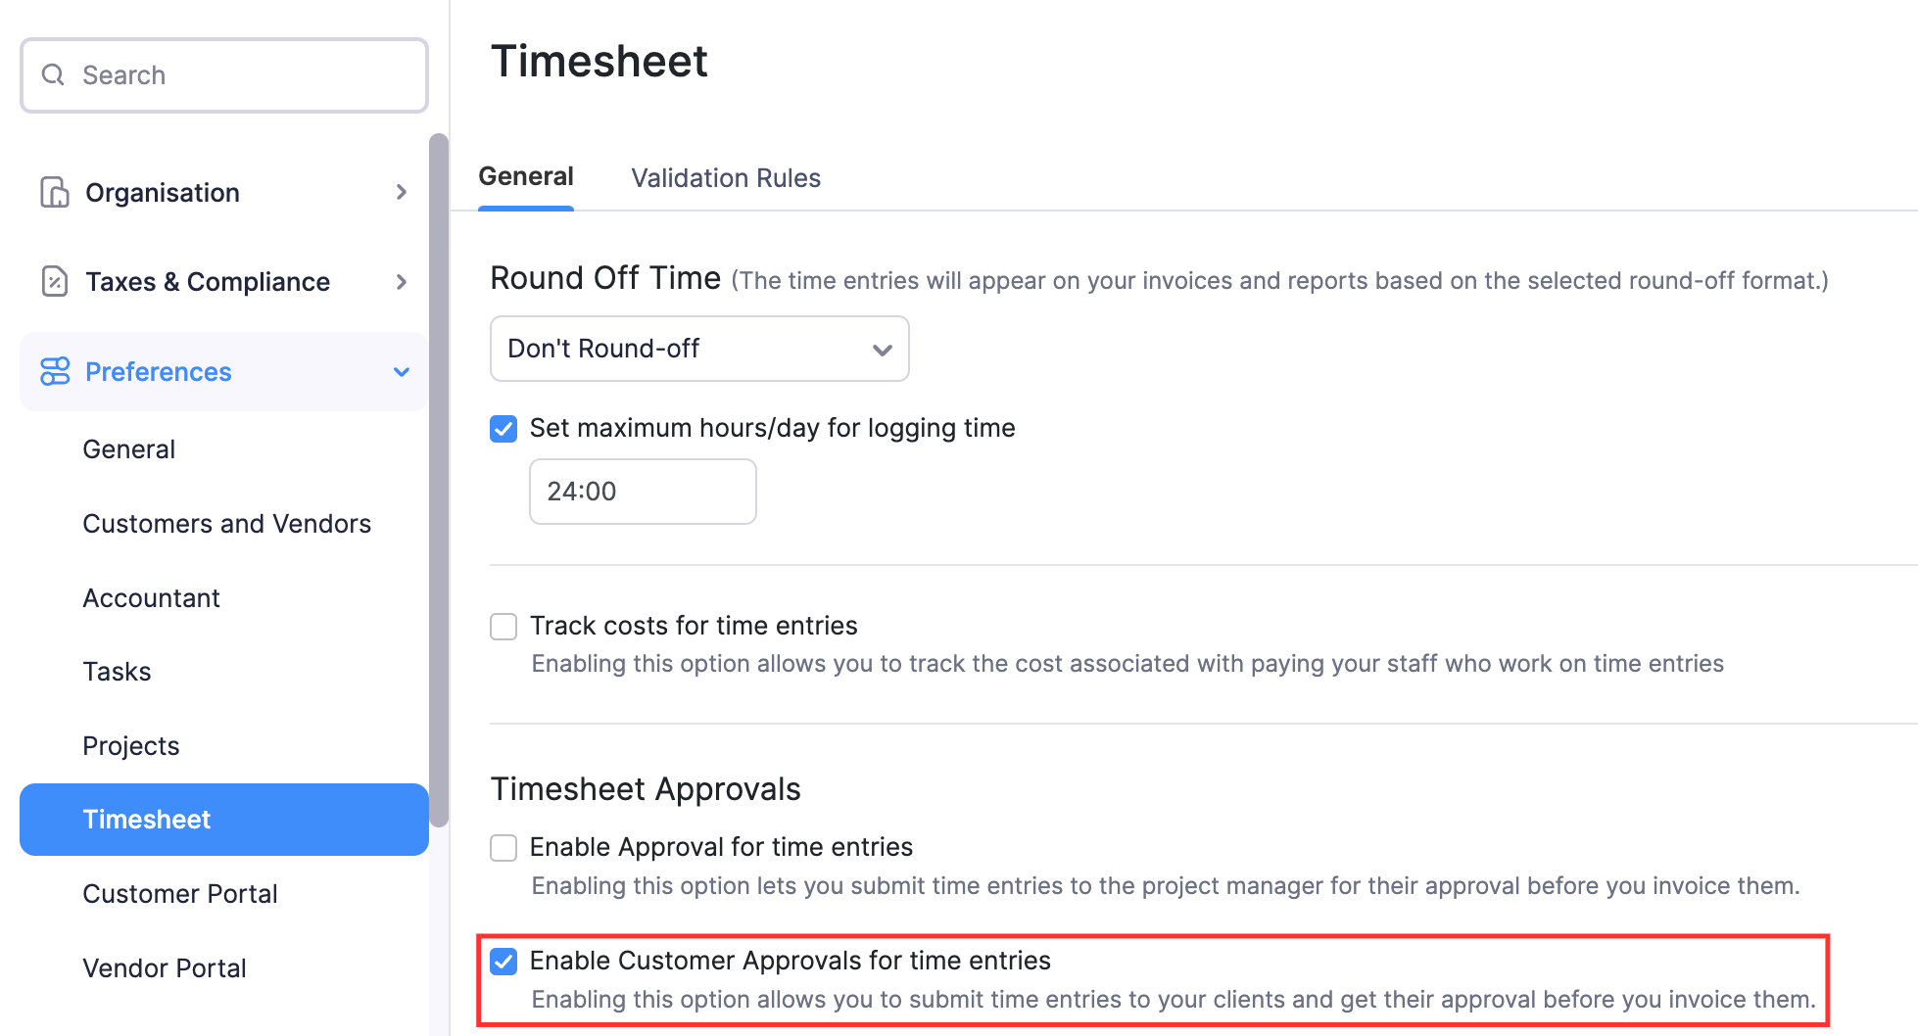Open Customers and Vendors preferences
This screenshot has width=1918, height=1036.
coord(226,523)
